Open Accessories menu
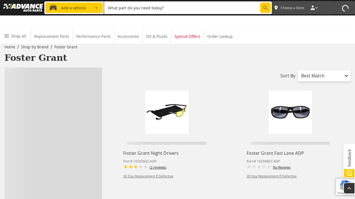This screenshot has width=355, height=199. click(x=128, y=36)
